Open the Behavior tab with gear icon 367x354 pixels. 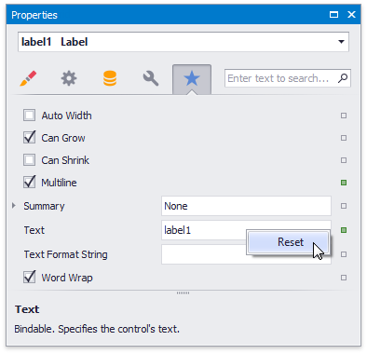69,78
